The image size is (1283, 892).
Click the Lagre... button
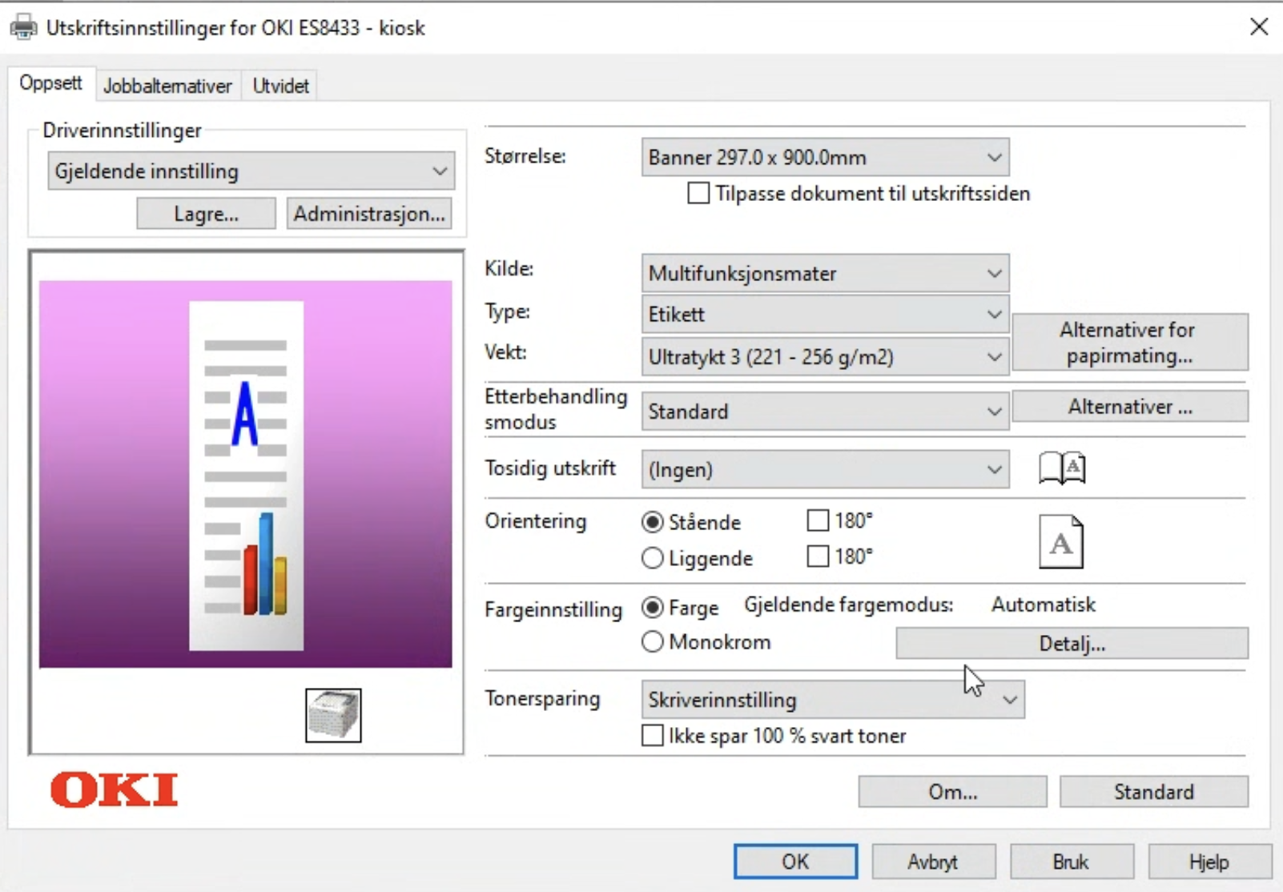pyautogui.click(x=206, y=215)
